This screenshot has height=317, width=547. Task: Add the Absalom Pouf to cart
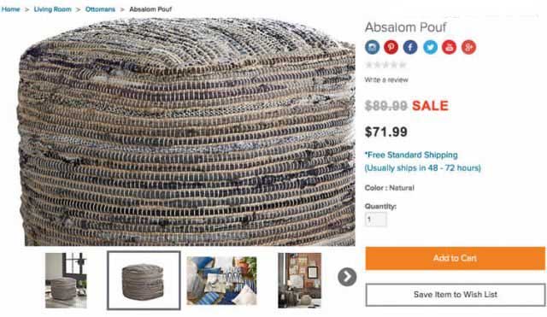pyautogui.click(x=456, y=258)
